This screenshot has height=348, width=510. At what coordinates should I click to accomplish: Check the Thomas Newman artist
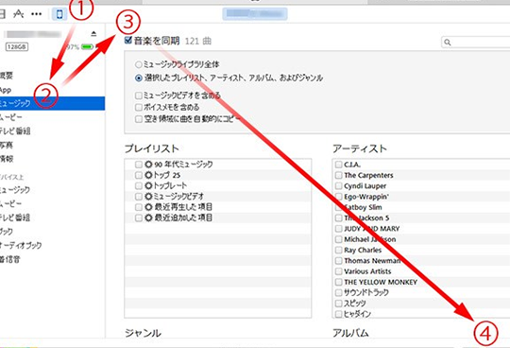pos(339,261)
